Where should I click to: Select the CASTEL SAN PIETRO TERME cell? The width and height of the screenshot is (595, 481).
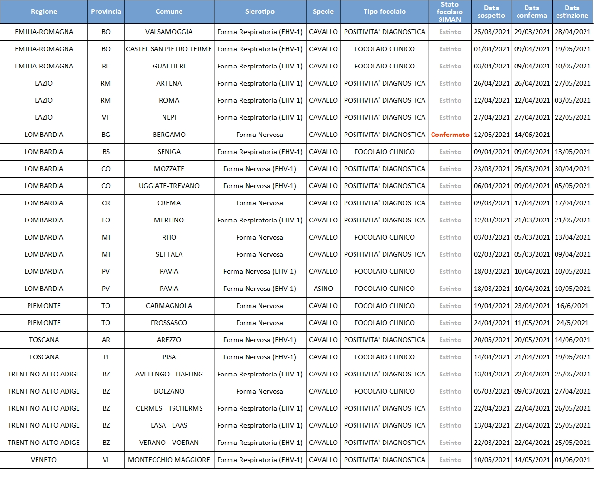(x=169, y=49)
